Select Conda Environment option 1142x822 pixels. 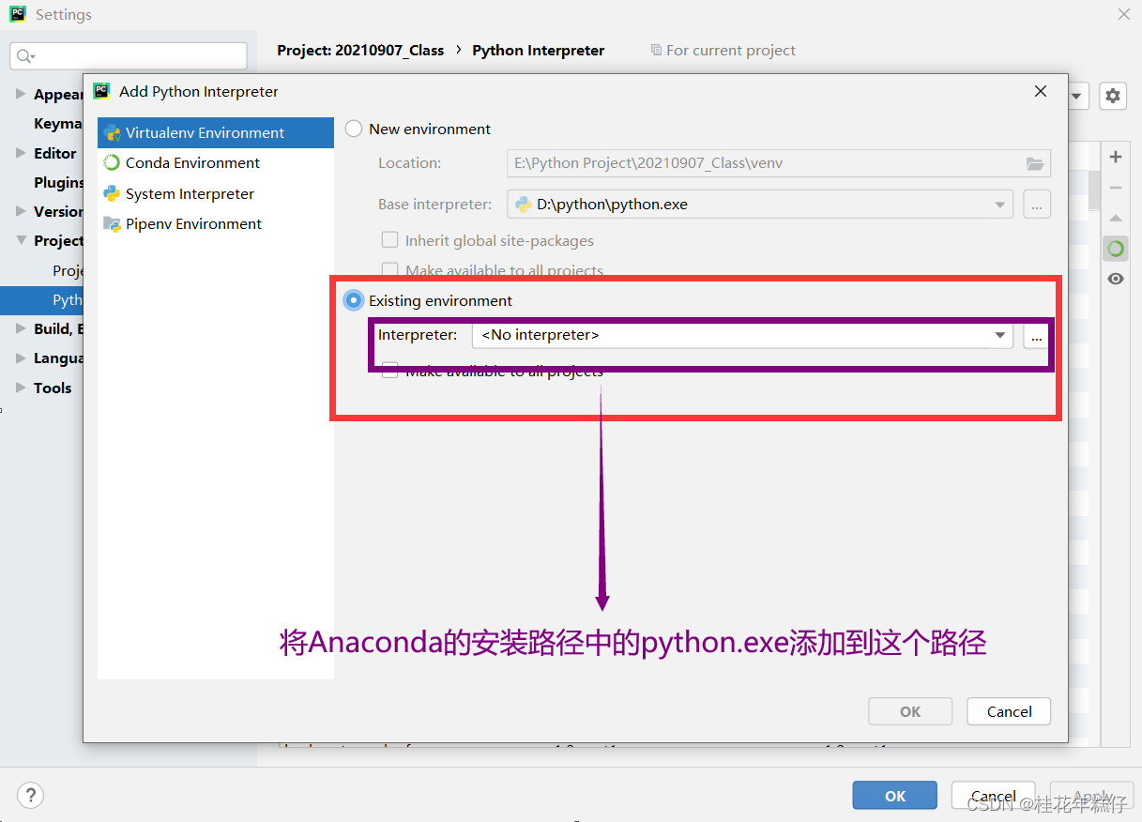pos(192,162)
